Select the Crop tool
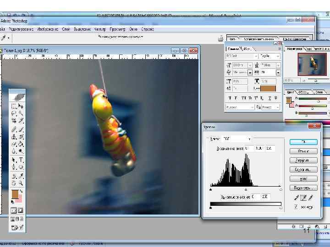 pyautogui.click(x=14, y=121)
